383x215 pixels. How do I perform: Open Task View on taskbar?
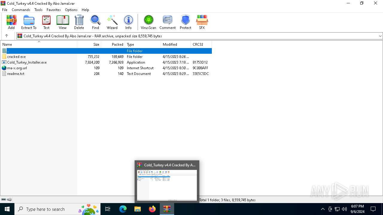click(108, 209)
